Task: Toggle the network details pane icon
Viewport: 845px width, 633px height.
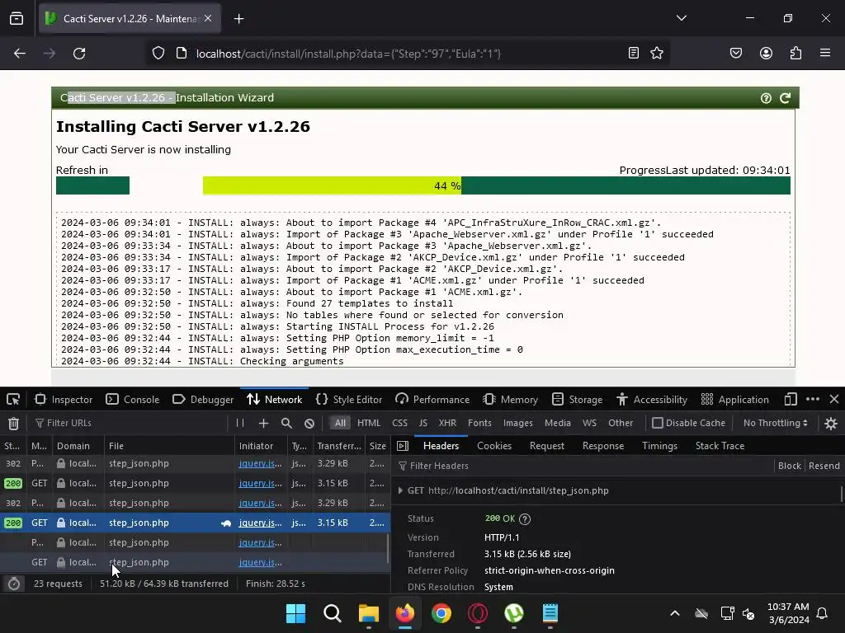Action: pyautogui.click(x=403, y=446)
